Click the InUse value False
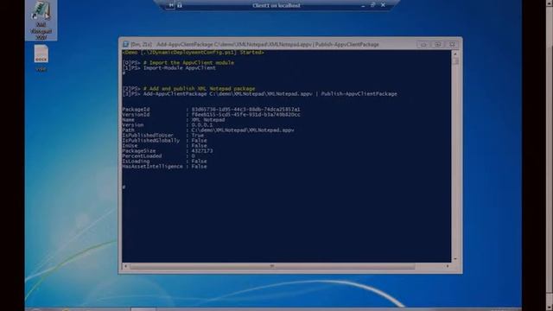This screenshot has height=311, width=553. pyautogui.click(x=200, y=146)
